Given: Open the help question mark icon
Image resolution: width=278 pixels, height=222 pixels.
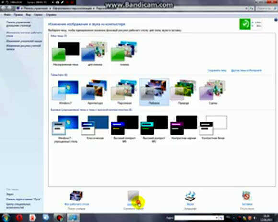Looking at the screenshot, I should tap(276, 20).
